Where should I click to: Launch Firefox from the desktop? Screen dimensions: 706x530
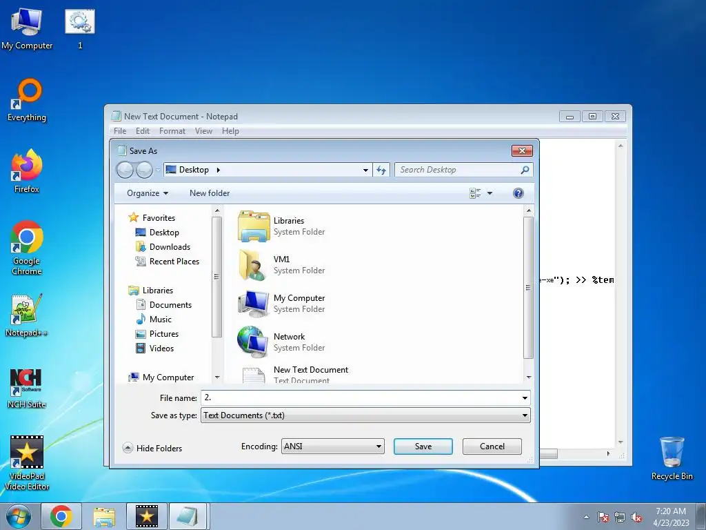(27, 171)
